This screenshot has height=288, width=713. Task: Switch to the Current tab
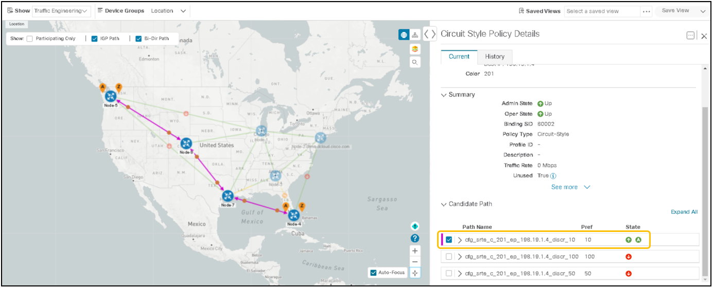tap(459, 57)
